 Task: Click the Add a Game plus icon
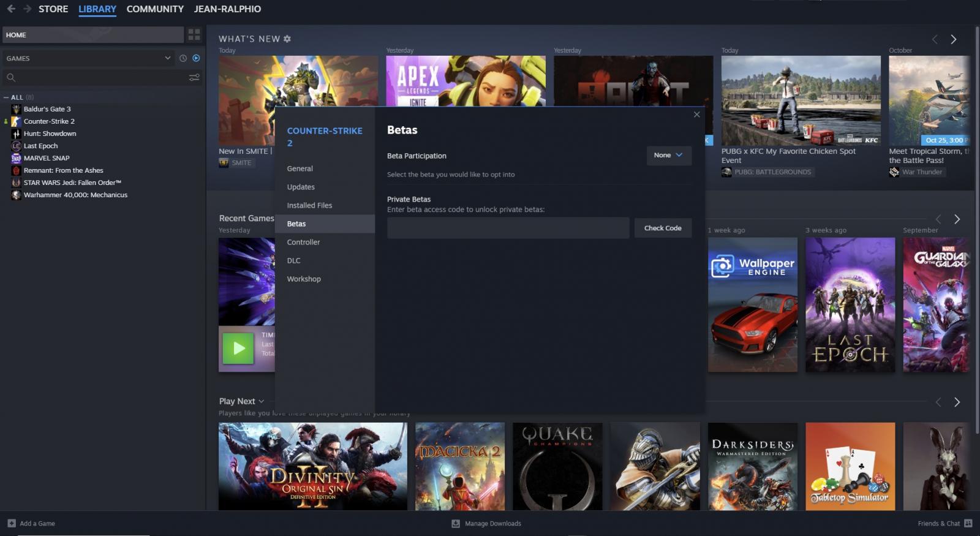tap(12, 523)
